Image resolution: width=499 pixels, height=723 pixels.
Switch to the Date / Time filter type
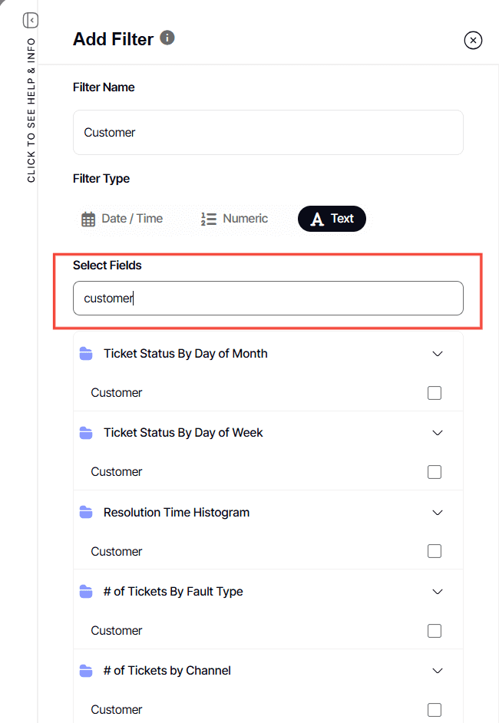pos(123,218)
